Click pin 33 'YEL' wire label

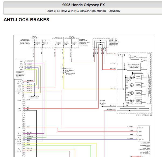28,142
